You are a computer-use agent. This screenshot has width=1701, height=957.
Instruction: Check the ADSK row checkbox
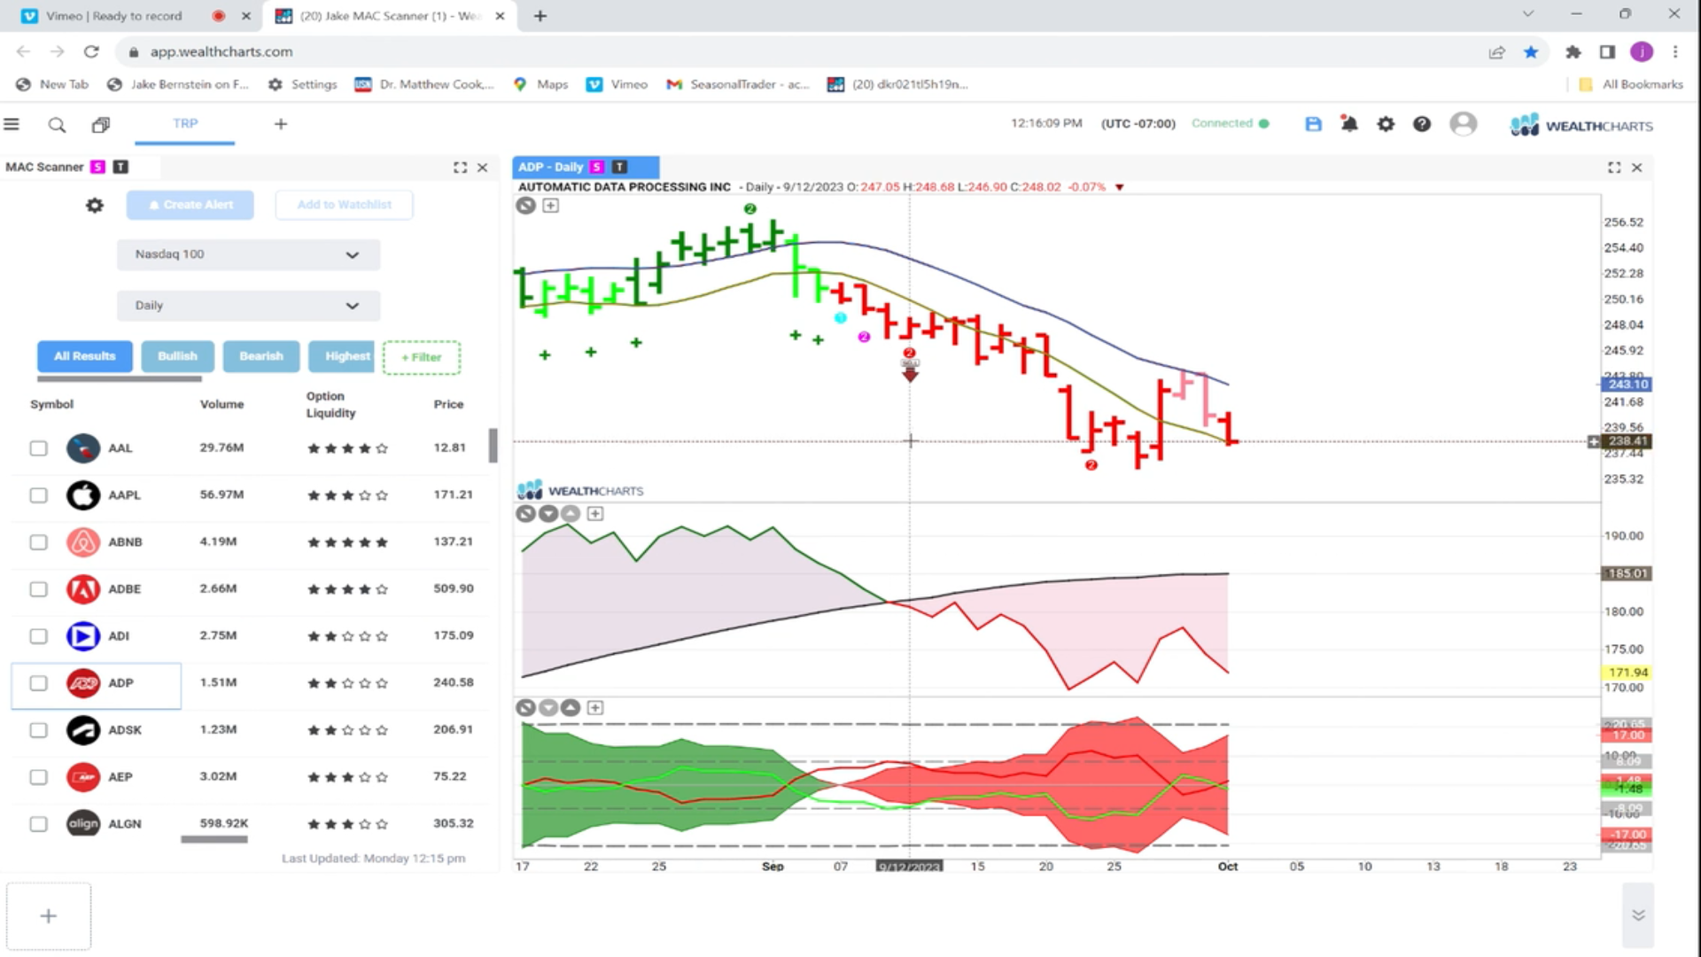(38, 730)
